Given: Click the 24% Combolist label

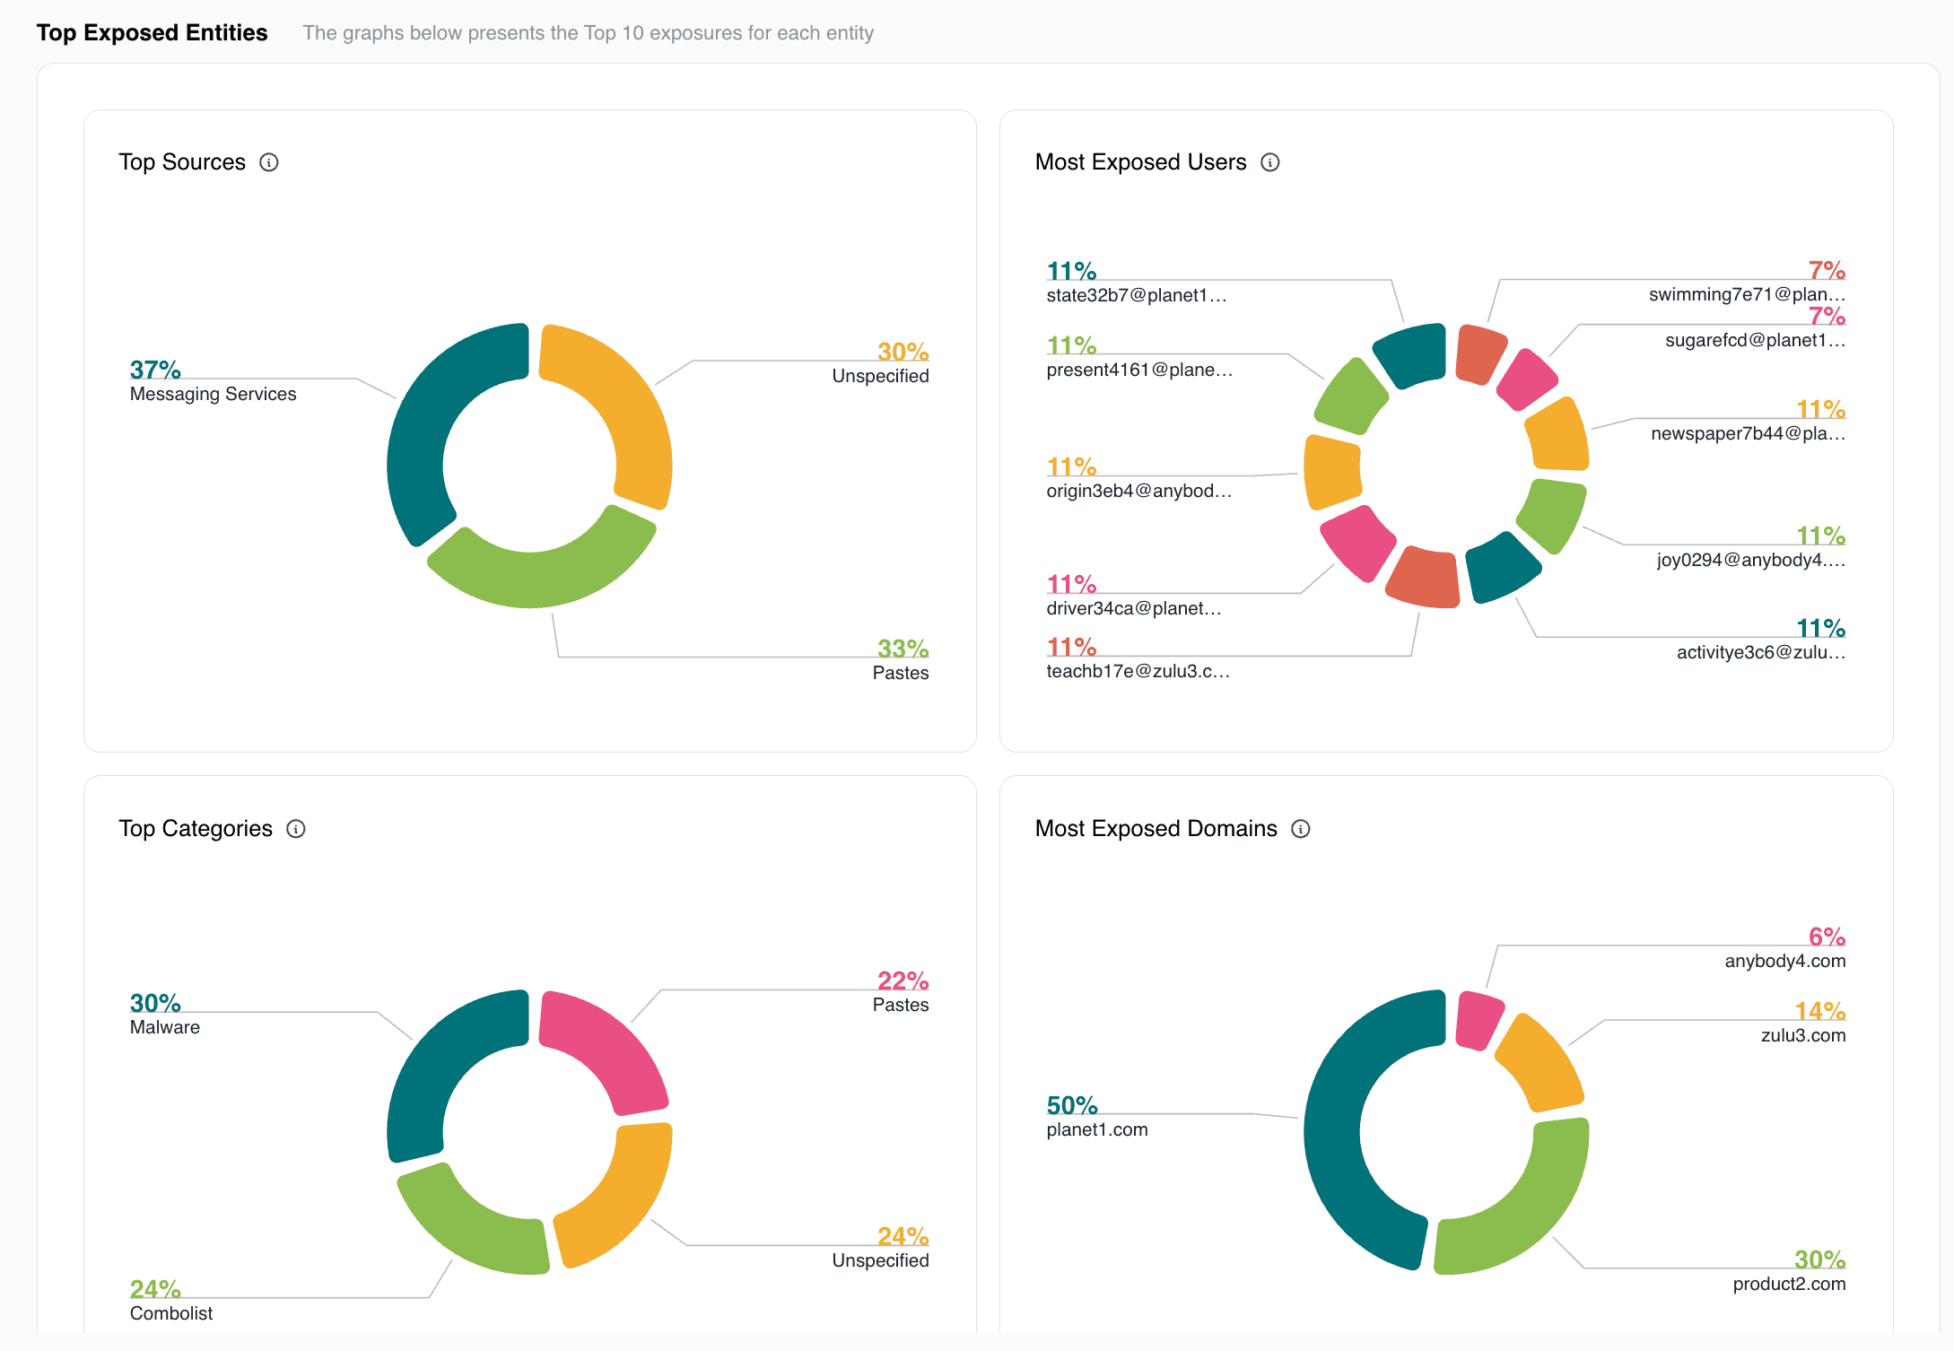Looking at the screenshot, I should (x=171, y=1301).
